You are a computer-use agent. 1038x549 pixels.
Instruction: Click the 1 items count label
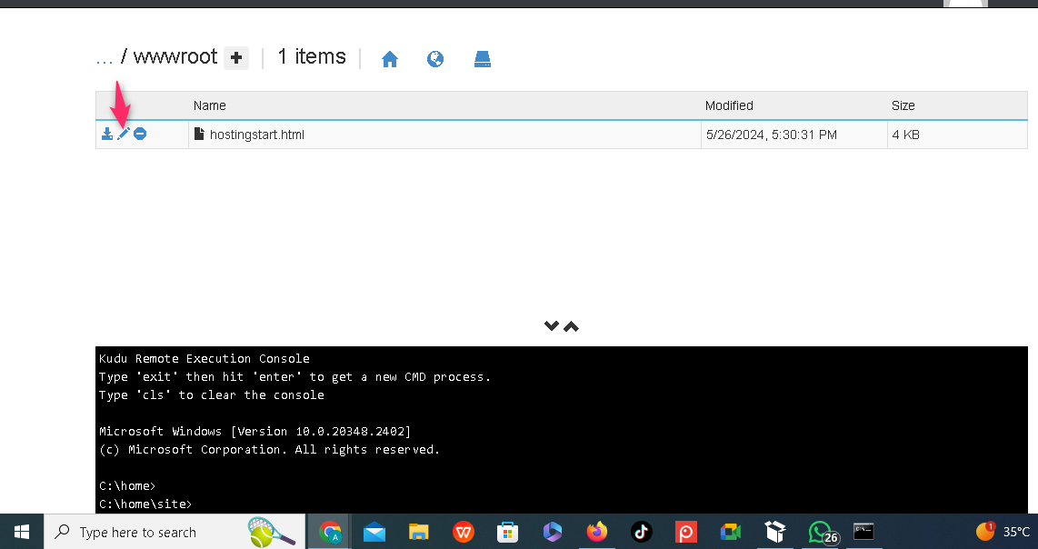pos(311,57)
